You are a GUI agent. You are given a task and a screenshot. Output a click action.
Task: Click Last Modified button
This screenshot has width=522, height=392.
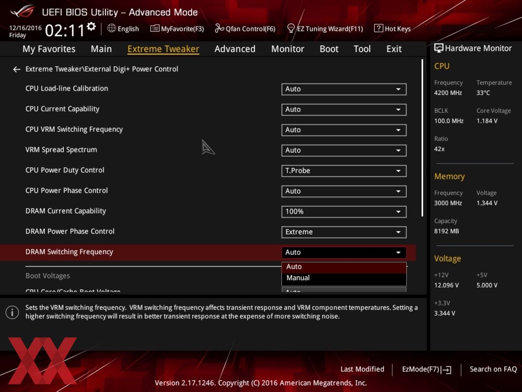click(x=362, y=369)
